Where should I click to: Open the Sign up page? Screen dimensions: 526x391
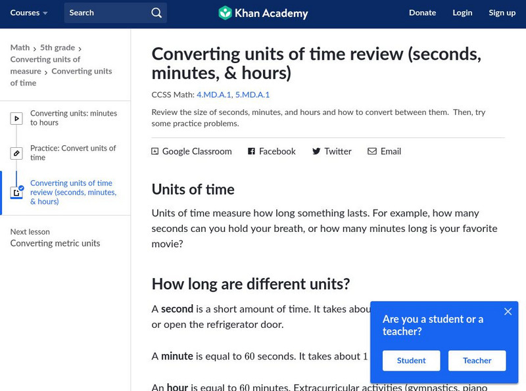(x=502, y=12)
